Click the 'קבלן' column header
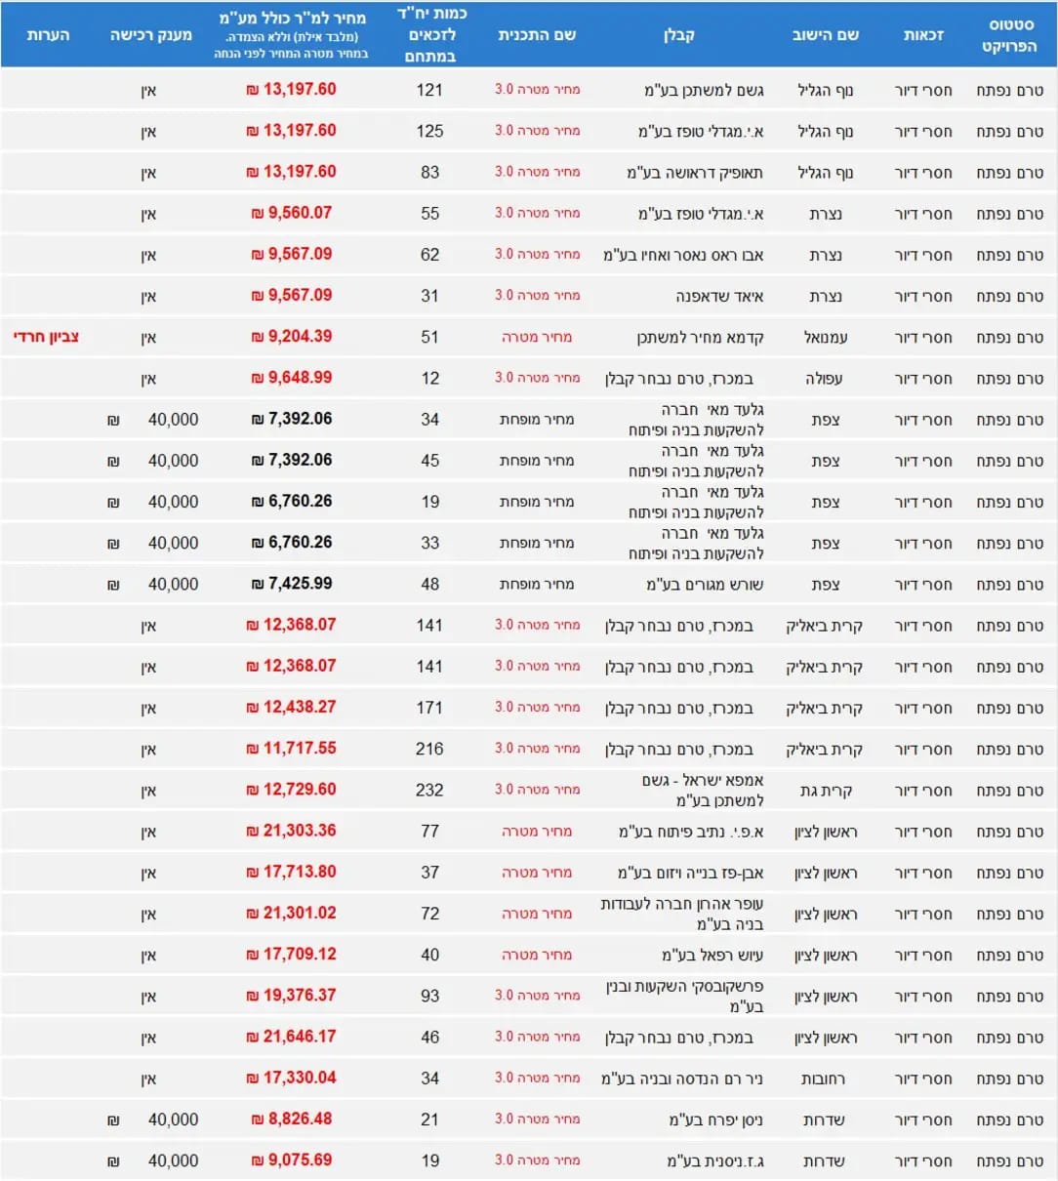 pos(678,35)
